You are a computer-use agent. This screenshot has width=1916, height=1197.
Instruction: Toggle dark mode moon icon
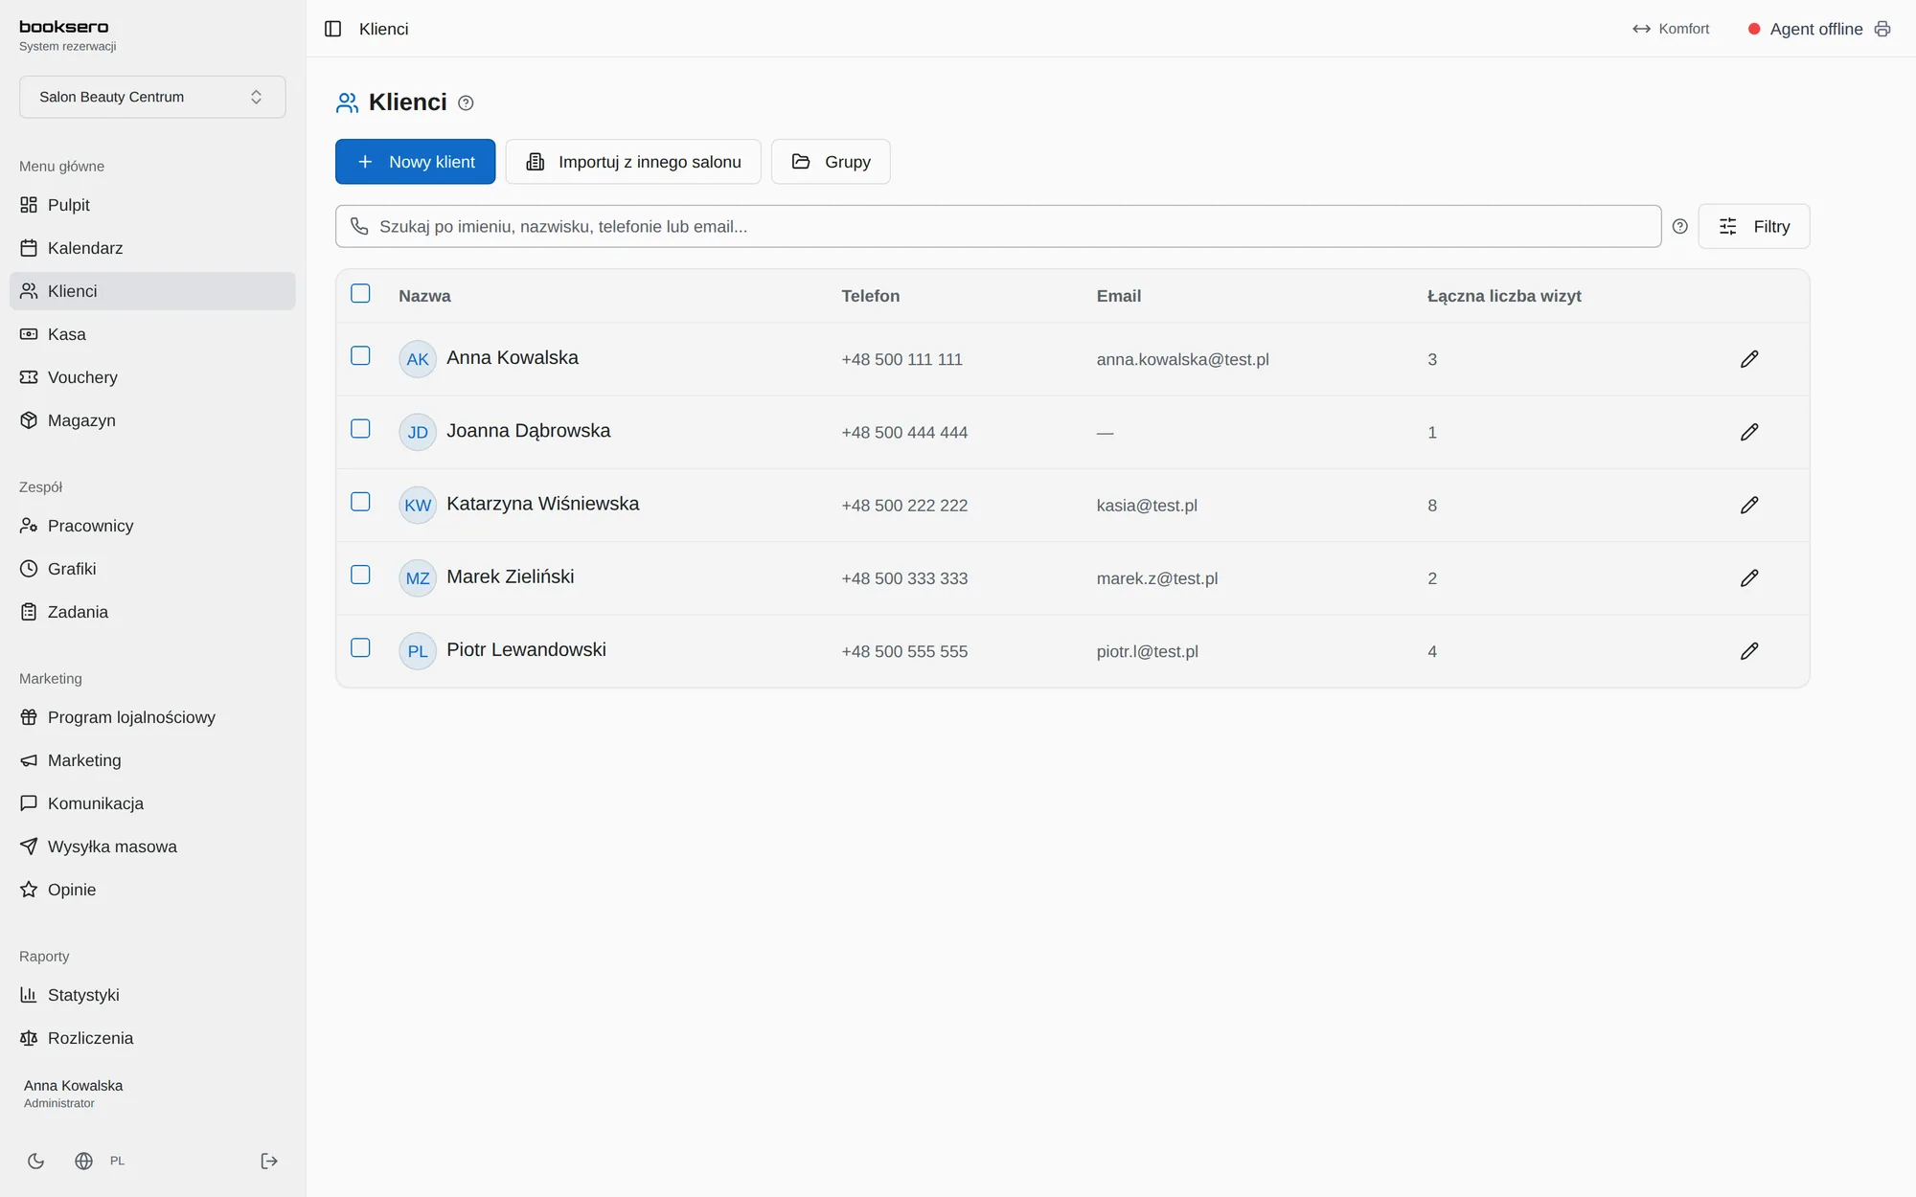36,1161
